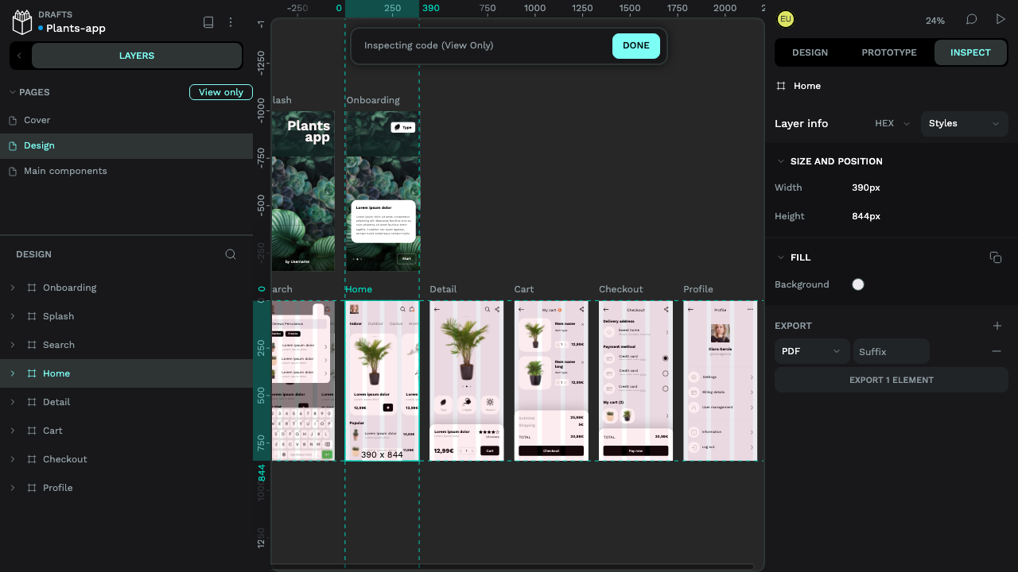Add an export with the plus icon
1018x572 pixels.
click(997, 326)
